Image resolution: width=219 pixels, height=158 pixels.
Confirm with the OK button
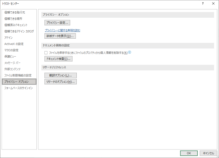tap(189, 153)
